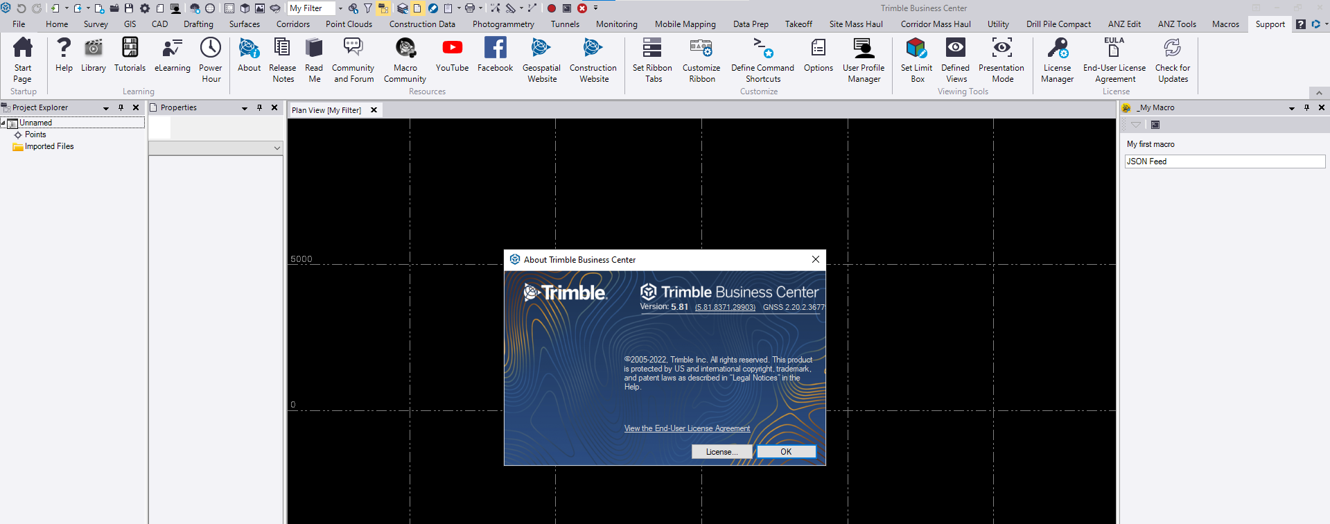
Task: Select the Plan View [My Filter] tab
Action: [326, 110]
